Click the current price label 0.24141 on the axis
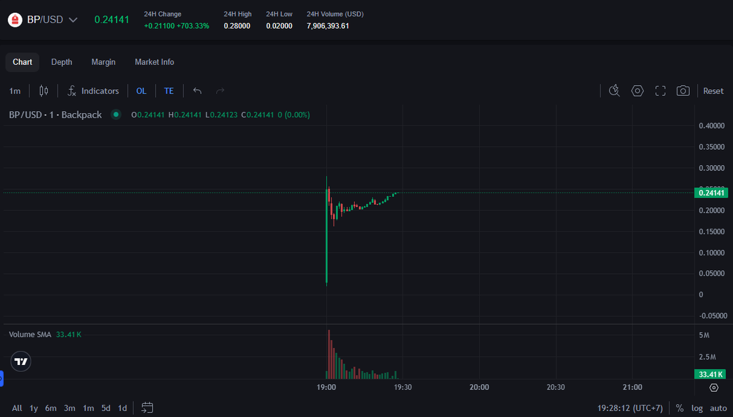This screenshot has width=733, height=417. coord(712,193)
